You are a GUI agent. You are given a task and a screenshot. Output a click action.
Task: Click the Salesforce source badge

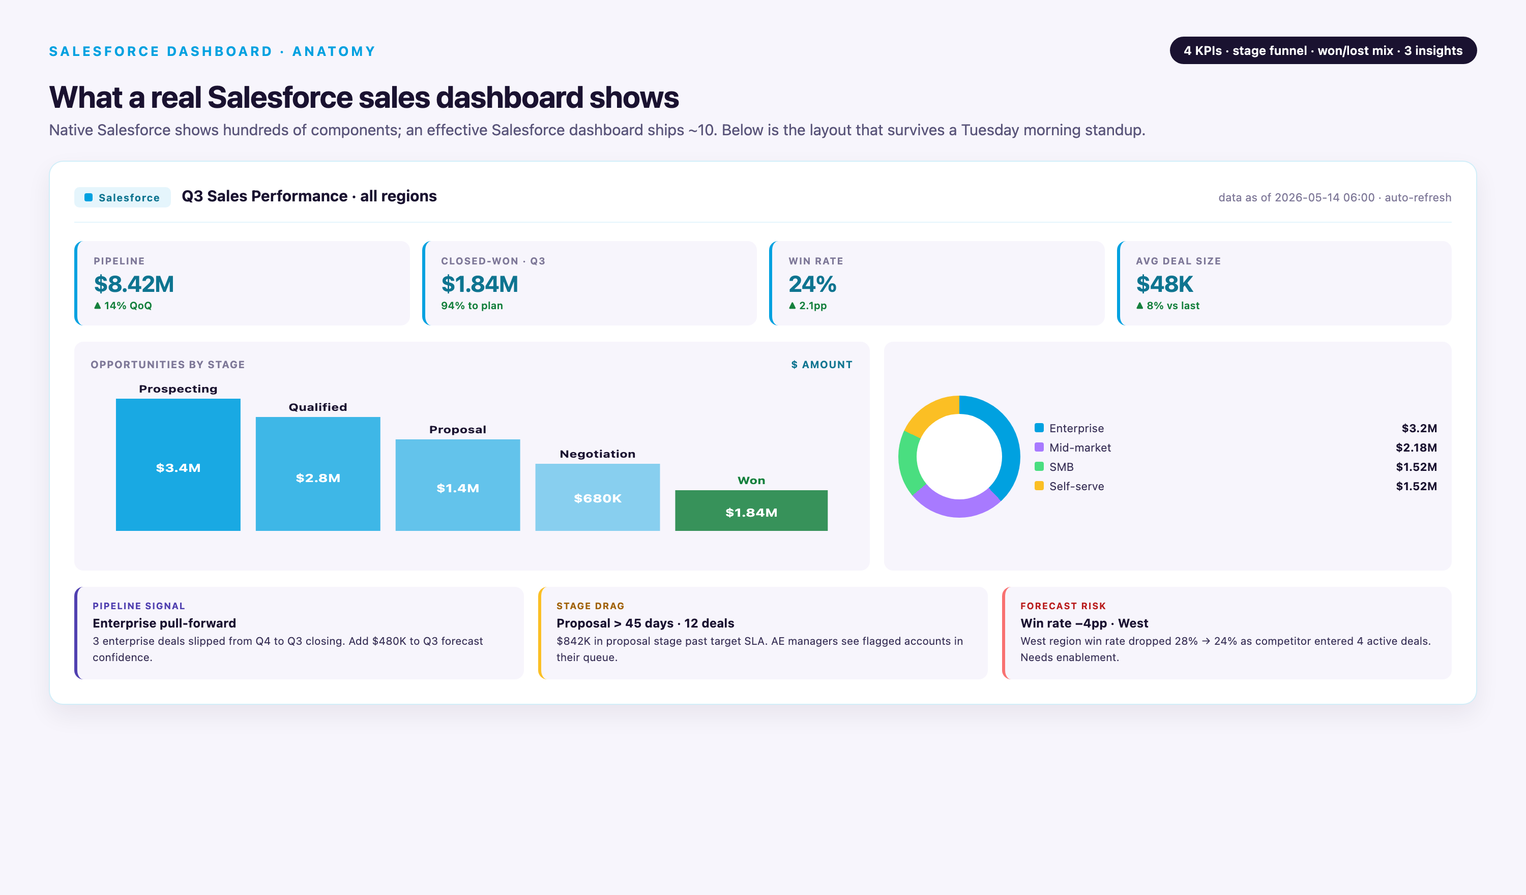tap(122, 197)
